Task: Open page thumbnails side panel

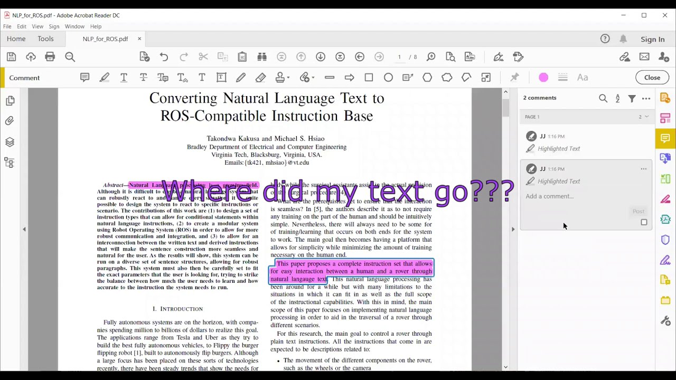Action: pyautogui.click(x=10, y=100)
